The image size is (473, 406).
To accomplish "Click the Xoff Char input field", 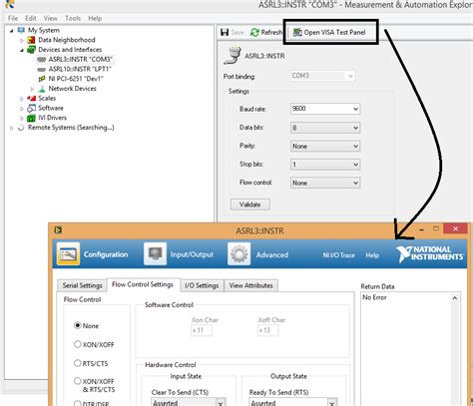I will (267, 330).
